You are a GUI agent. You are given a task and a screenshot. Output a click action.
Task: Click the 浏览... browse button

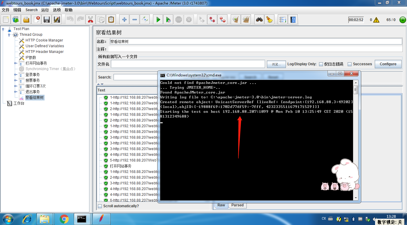point(276,64)
